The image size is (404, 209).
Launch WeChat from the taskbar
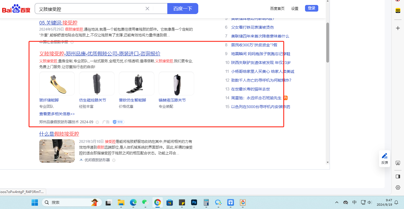click(x=145, y=203)
